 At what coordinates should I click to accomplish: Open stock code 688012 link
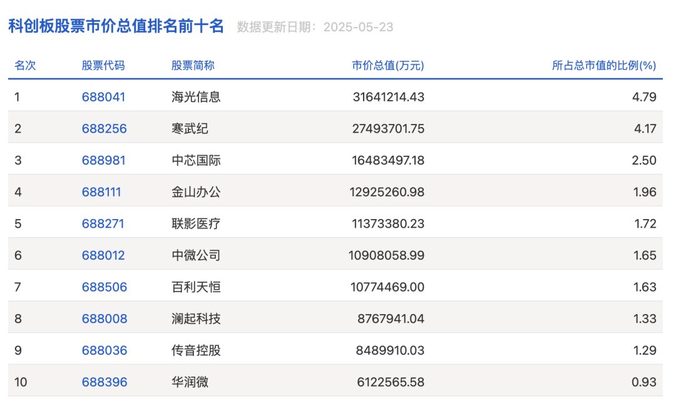103,255
